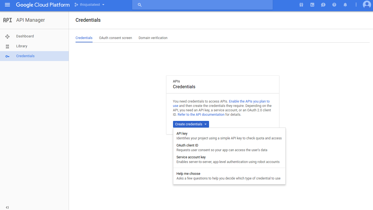Image resolution: width=373 pixels, height=210 pixels.
Task: Select Help me choose option
Action: (x=229, y=176)
